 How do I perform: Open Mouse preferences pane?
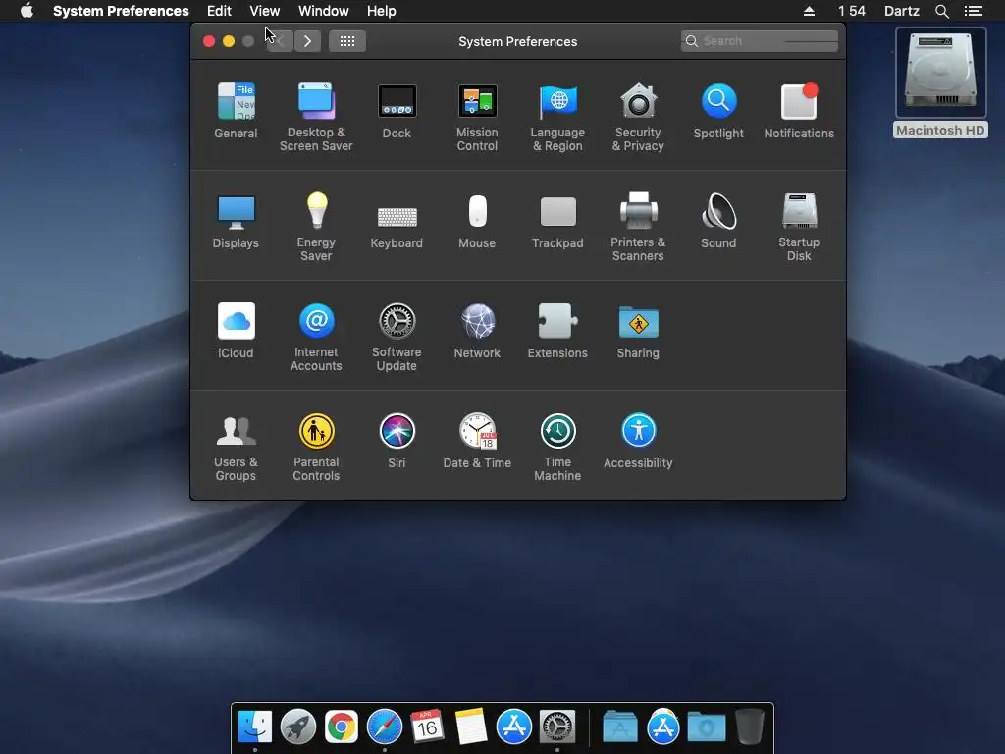(477, 221)
